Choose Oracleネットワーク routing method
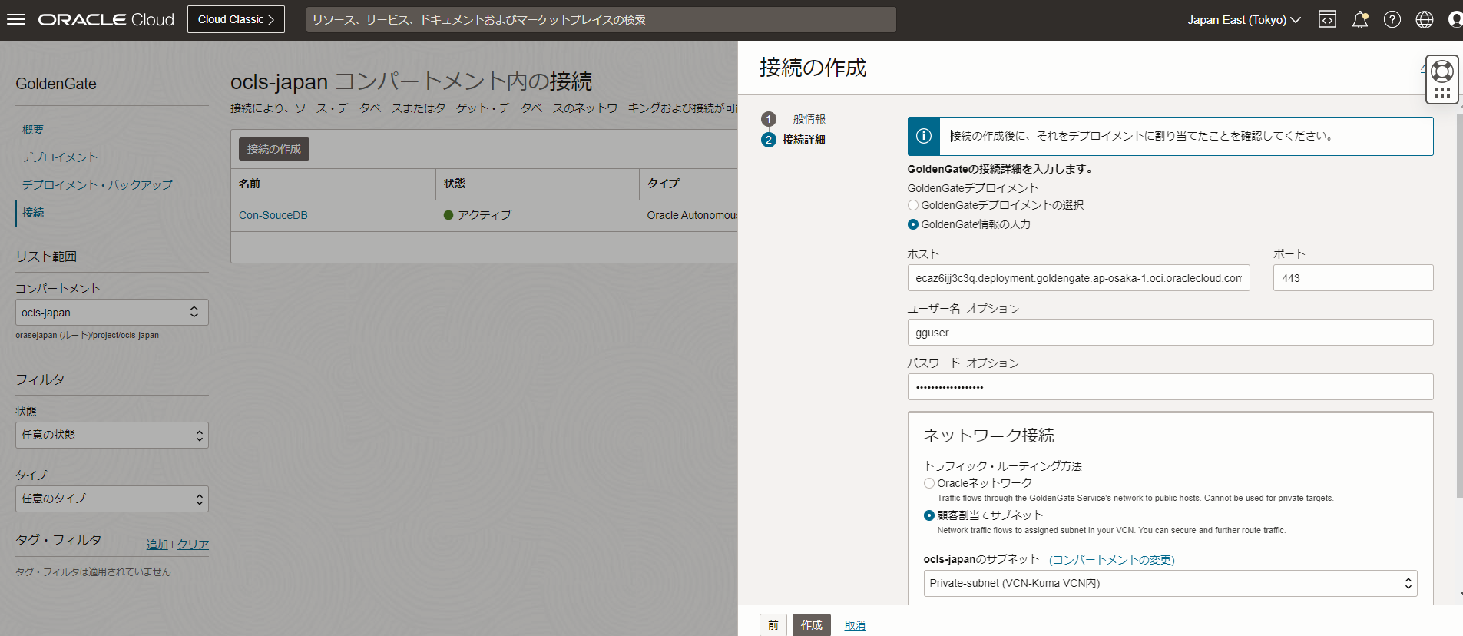Viewport: 1463px width, 636px height. point(929,483)
